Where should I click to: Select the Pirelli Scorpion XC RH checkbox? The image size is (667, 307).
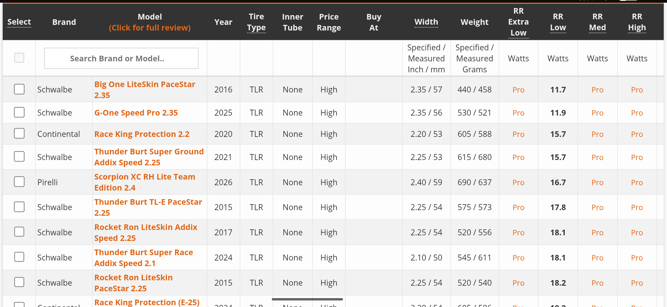(x=19, y=182)
